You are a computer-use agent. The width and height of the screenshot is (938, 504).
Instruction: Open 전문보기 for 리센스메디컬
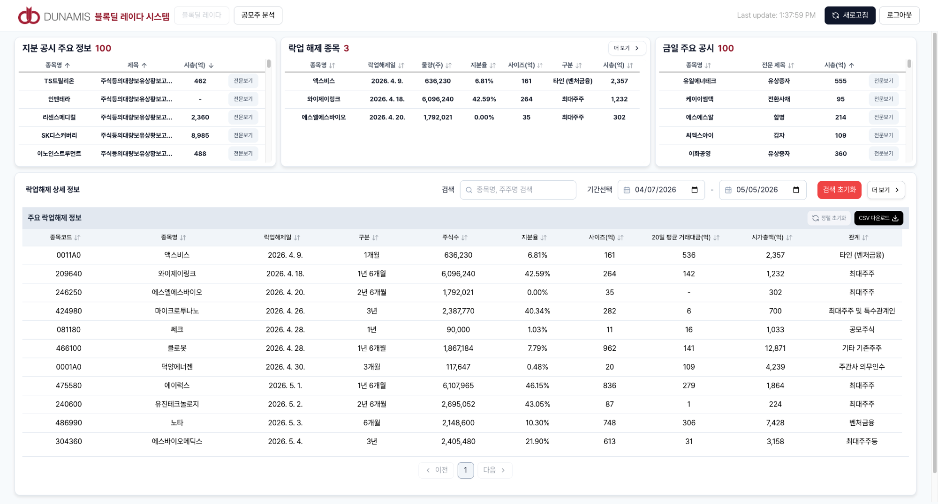click(243, 117)
